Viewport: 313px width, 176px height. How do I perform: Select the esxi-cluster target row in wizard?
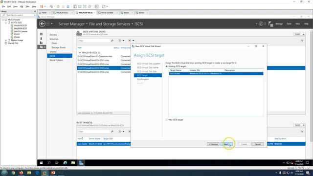(x=216, y=74)
